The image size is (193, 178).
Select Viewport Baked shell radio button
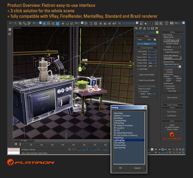[x=165, y=81]
